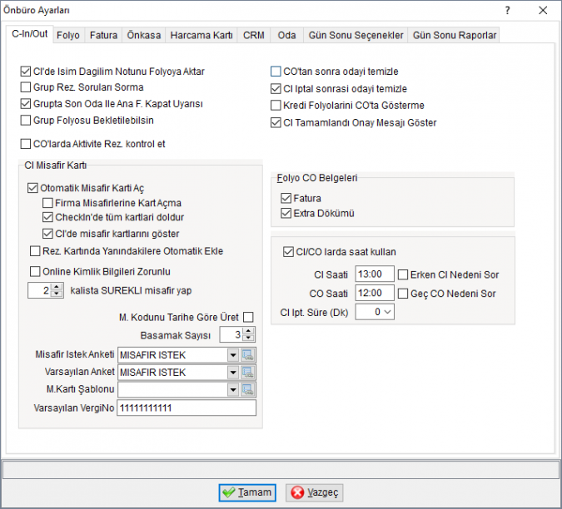The image size is (562, 509).
Task: Expand the Misafir Istek Anketi dropdown
Action: click(233, 355)
